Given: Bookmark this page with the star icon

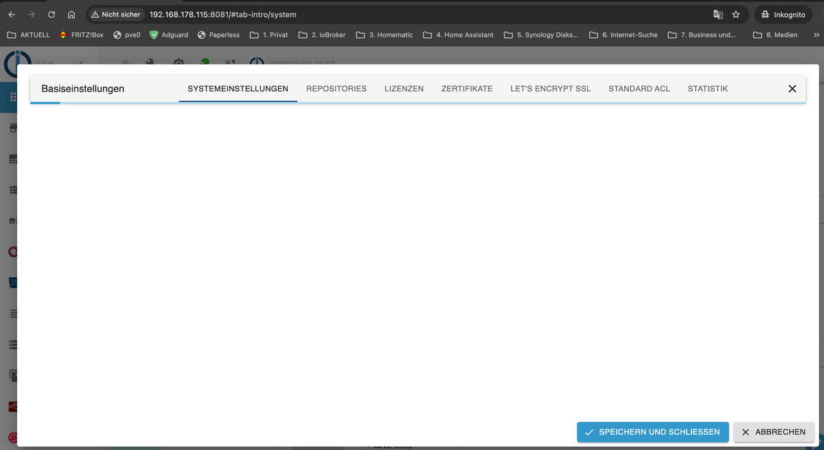Looking at the screenshot, I should (x=736, y=14).
